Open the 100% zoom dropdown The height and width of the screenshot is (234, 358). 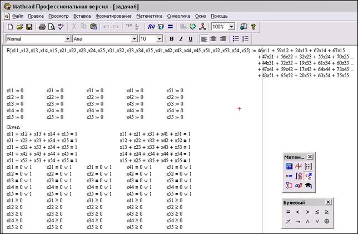231,27
